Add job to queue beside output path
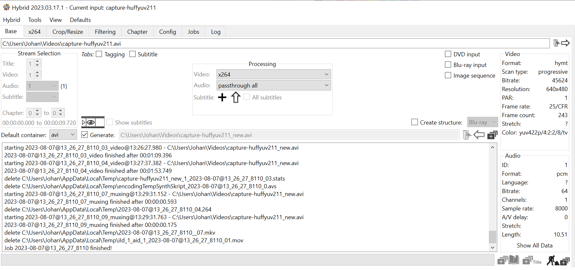Image resolution: width=575 pixels, height=270 pixels. point(492,135)
